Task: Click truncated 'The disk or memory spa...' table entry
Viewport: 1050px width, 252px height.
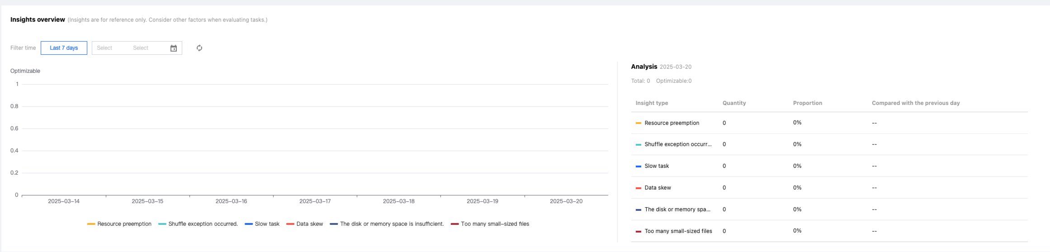Action: point(677,209)
